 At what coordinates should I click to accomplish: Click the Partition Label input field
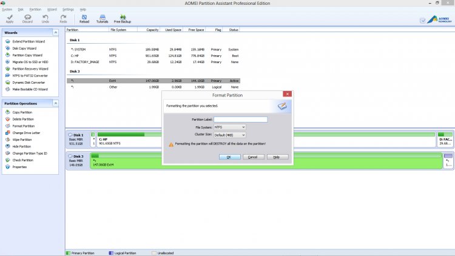(240, 120)
